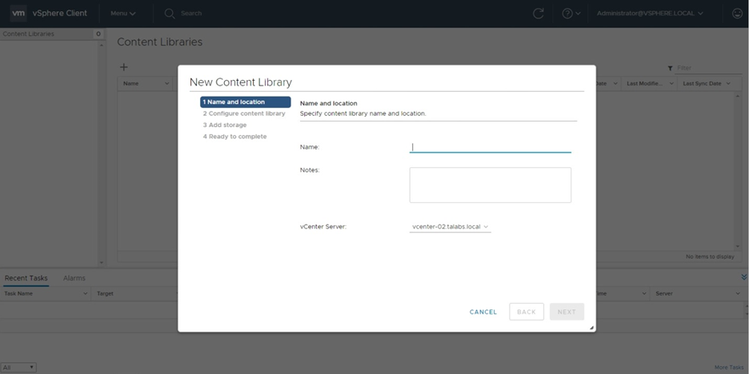Switch to the Alarms tab
This screenshot has height=374, width=749.
pos(74,278)
